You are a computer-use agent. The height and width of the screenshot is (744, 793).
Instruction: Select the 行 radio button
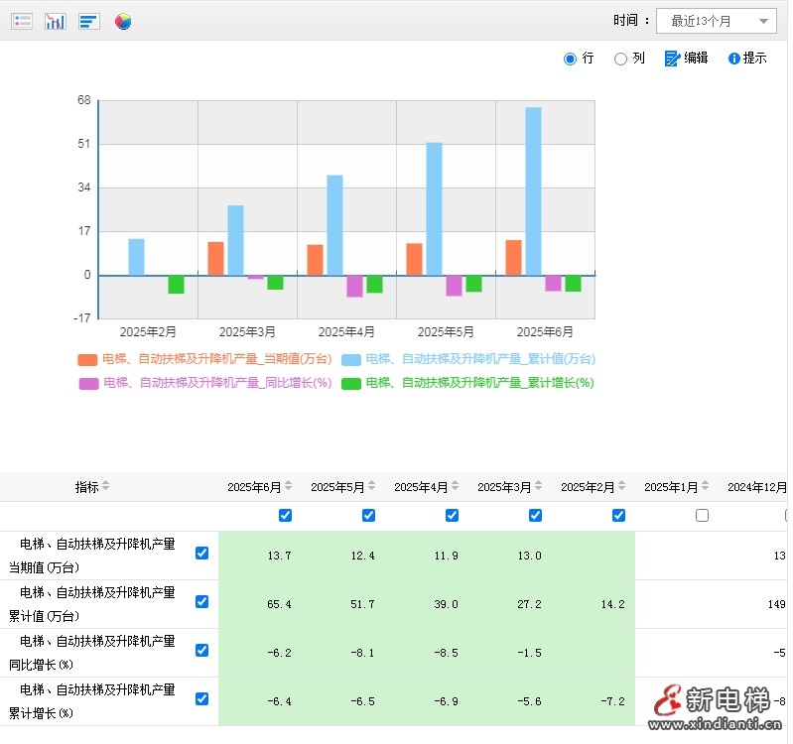[570, 59]
